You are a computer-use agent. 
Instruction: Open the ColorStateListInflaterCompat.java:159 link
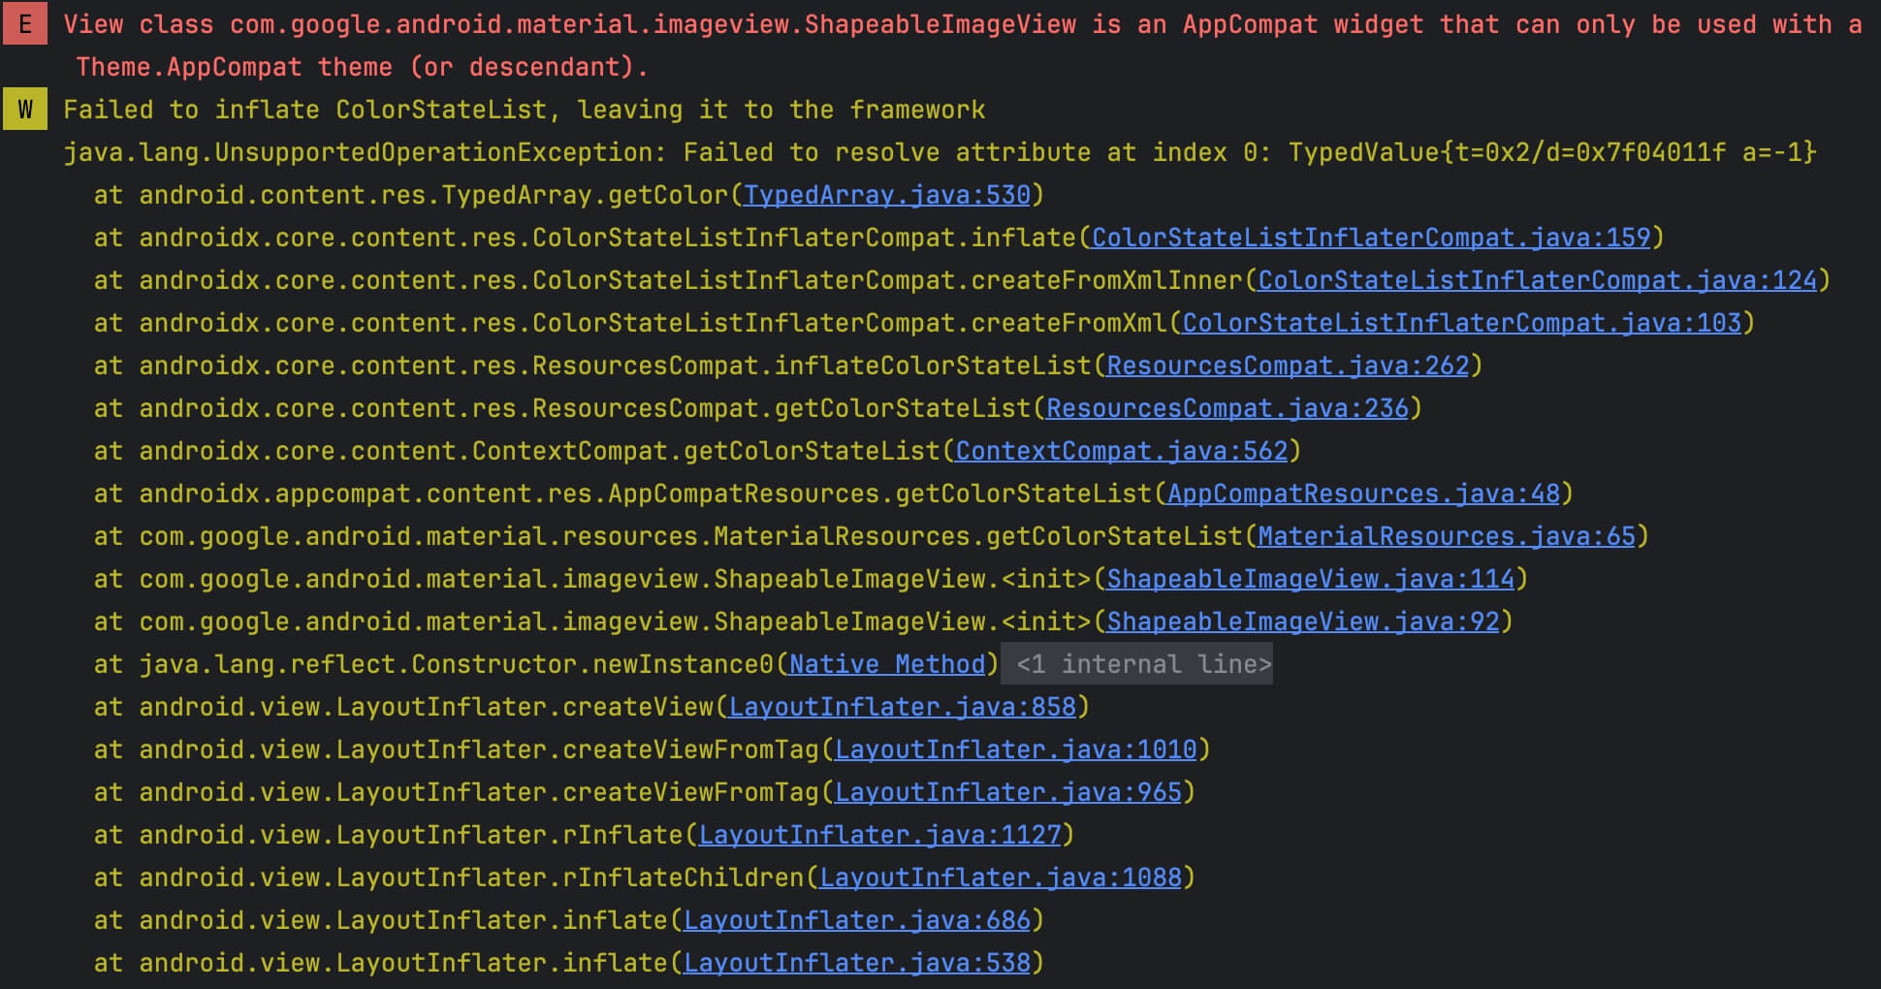1371,238
